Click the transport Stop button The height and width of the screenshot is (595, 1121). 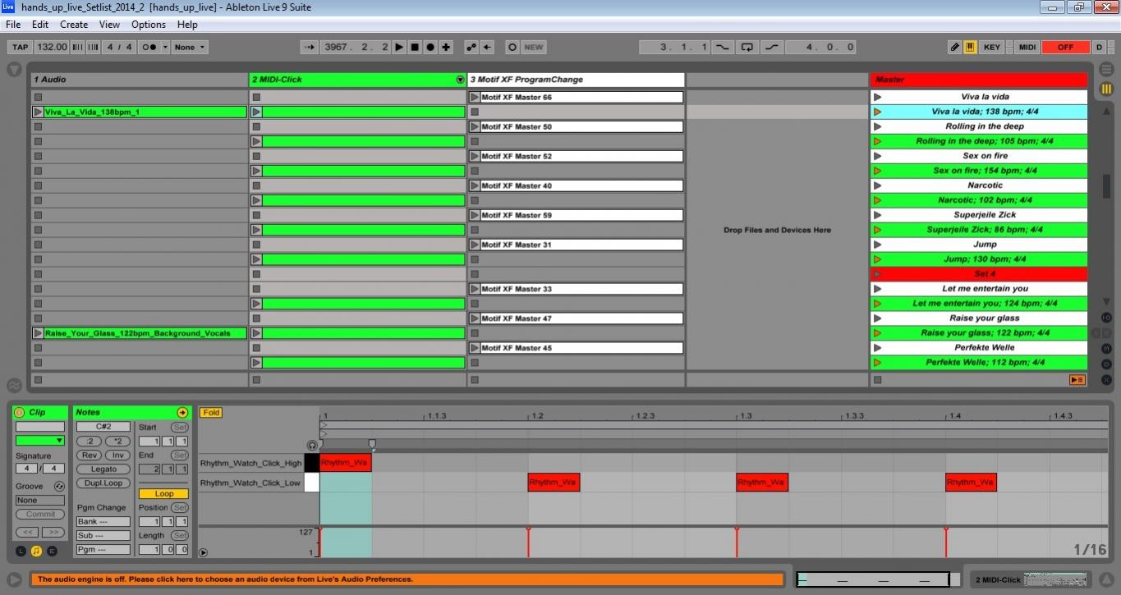pyautogui.click(x=415, y=47)
